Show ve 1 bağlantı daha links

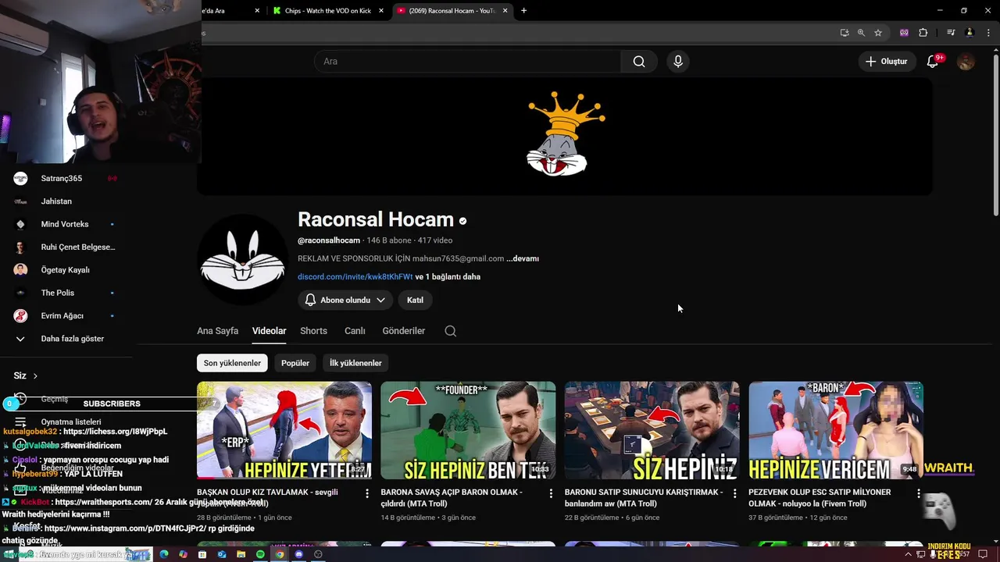[448, 276]
